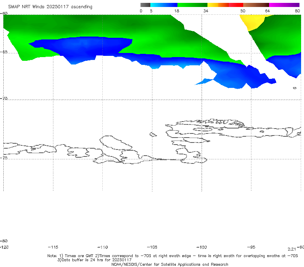Click the longitude label '-120'
The height and width of the screenshot is (267, 304).
(4, 247)
